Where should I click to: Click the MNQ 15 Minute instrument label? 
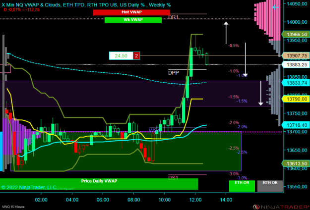pyautogui.click(x=12, y=207)
